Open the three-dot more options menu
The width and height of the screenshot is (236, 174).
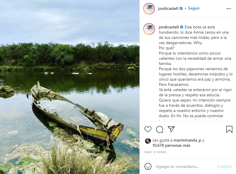click(x=229, y=9)
